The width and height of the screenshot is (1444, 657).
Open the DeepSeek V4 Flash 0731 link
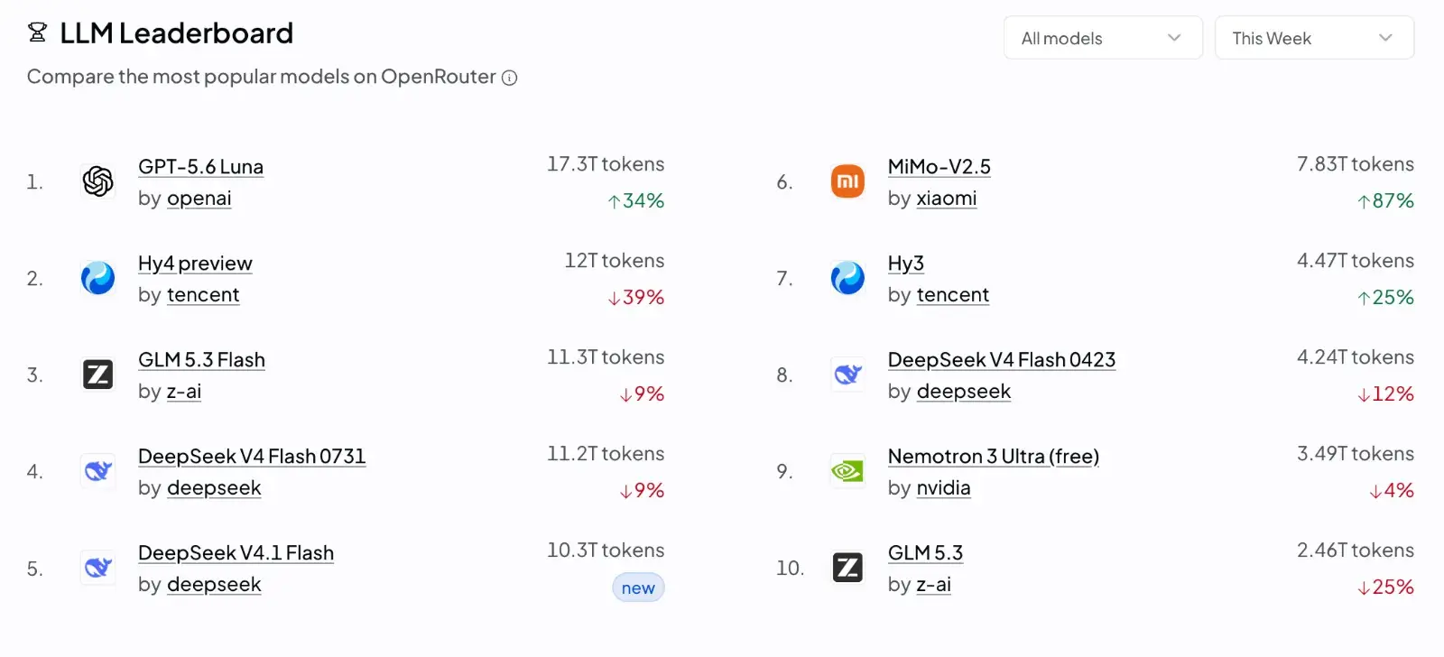[252, 457]
